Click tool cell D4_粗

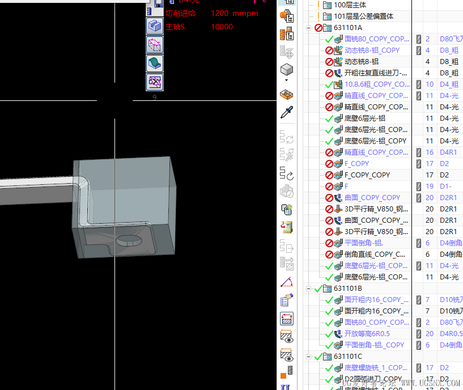449,84
